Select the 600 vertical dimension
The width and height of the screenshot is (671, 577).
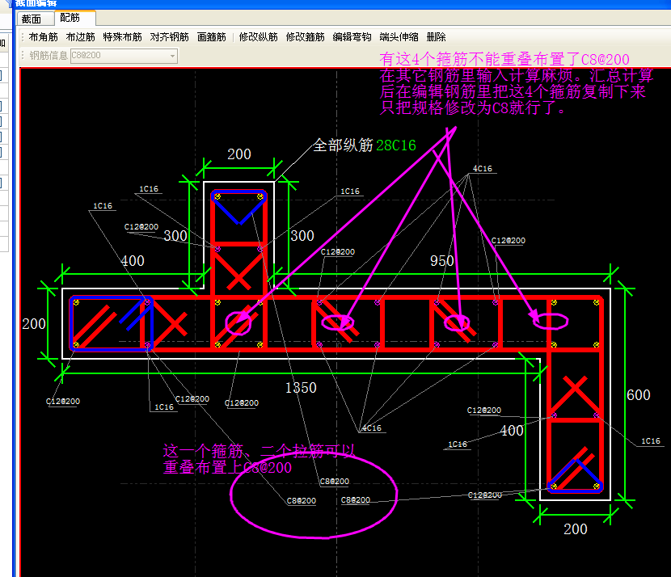click(639, 395)
